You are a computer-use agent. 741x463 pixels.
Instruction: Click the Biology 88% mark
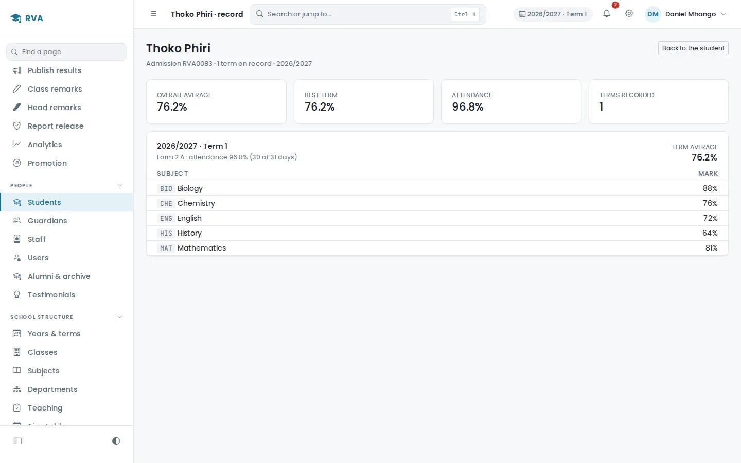tap(710, 188)
